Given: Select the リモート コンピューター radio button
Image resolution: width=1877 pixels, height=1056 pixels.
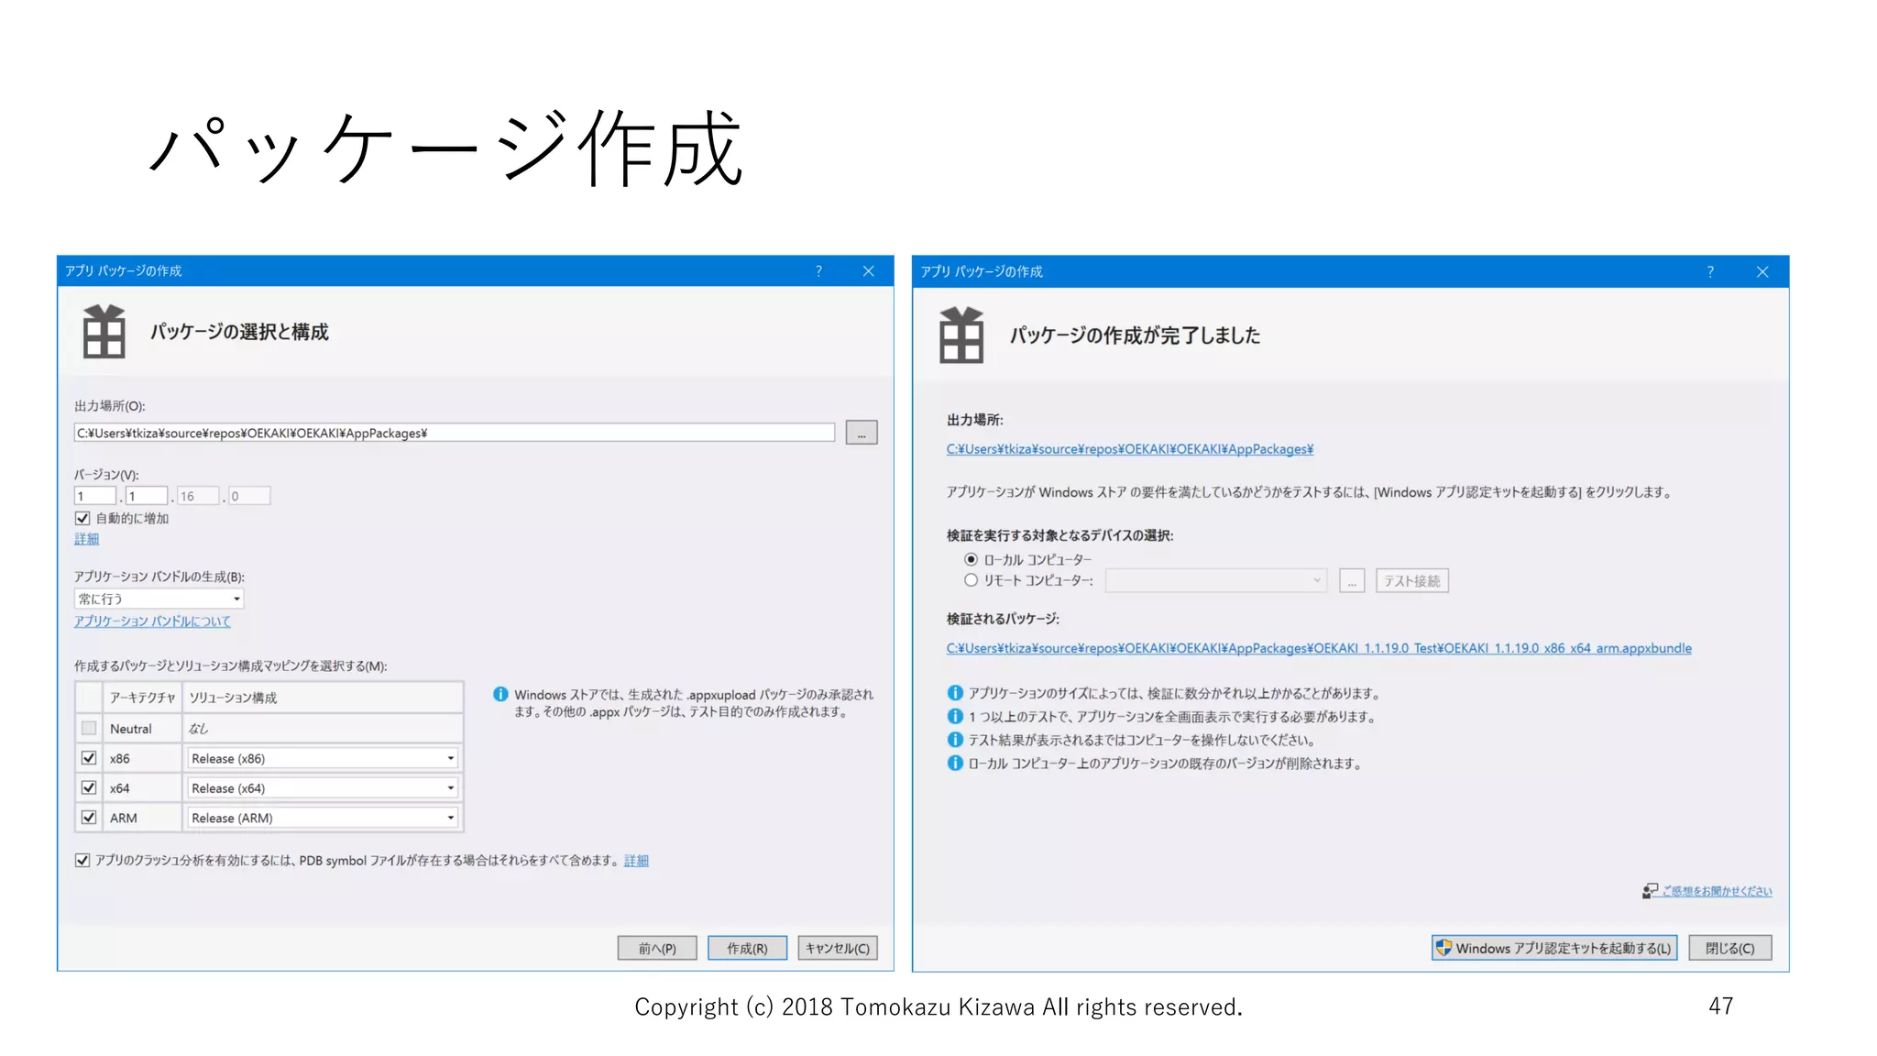Looking at the screenshot, I should tap(971, 580).
